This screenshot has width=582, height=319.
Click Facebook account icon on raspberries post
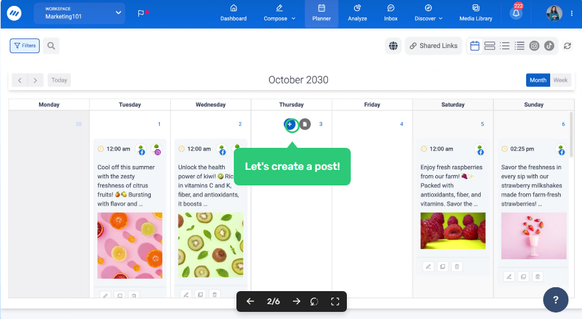coord(480,150)
